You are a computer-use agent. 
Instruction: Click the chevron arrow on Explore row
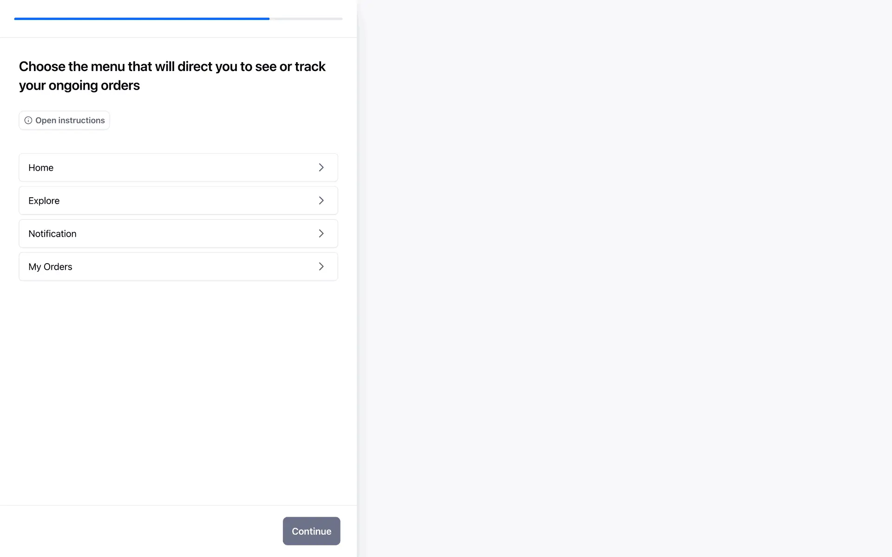tap(321, 201)
